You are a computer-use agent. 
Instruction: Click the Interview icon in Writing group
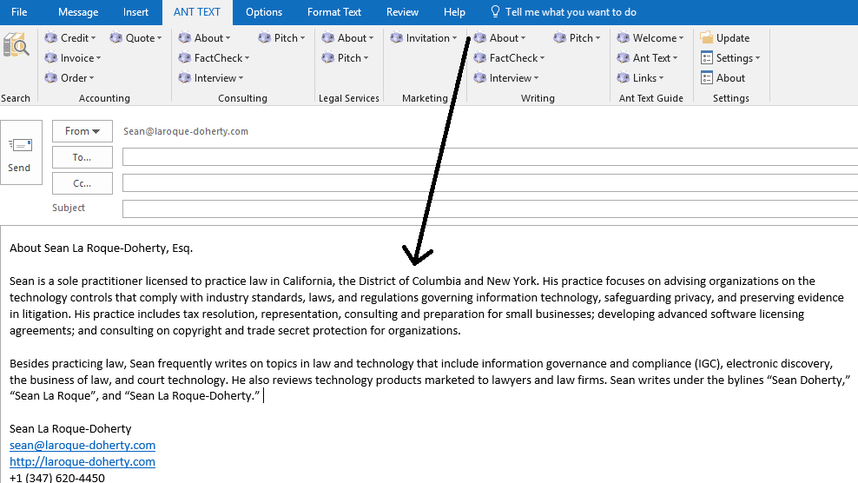(480, 78)
